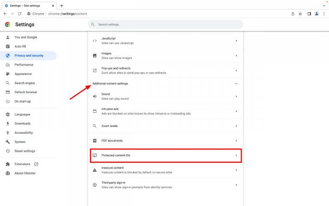Click the browser reload icon

20,14
